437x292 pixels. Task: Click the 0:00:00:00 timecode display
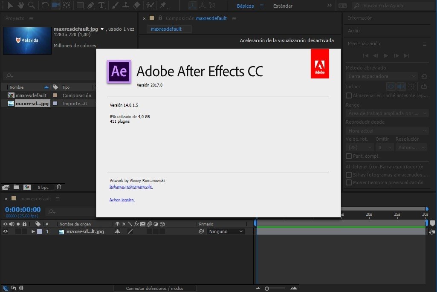coord(23,209)
